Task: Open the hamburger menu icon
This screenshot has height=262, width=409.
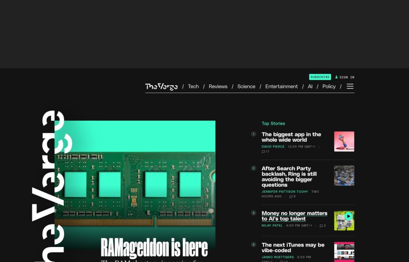Action: pos(350,87)
